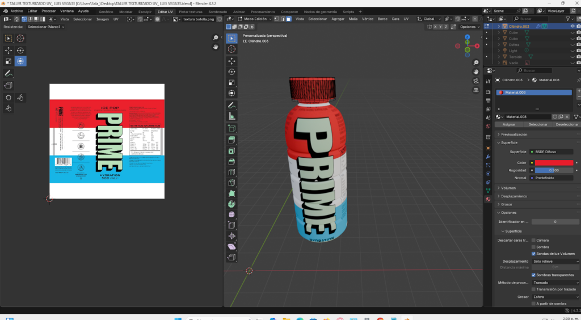The image size is (581, 320).
Task: Select the Measure tool in 3D viewport
Action: click(x=231, y=116)
